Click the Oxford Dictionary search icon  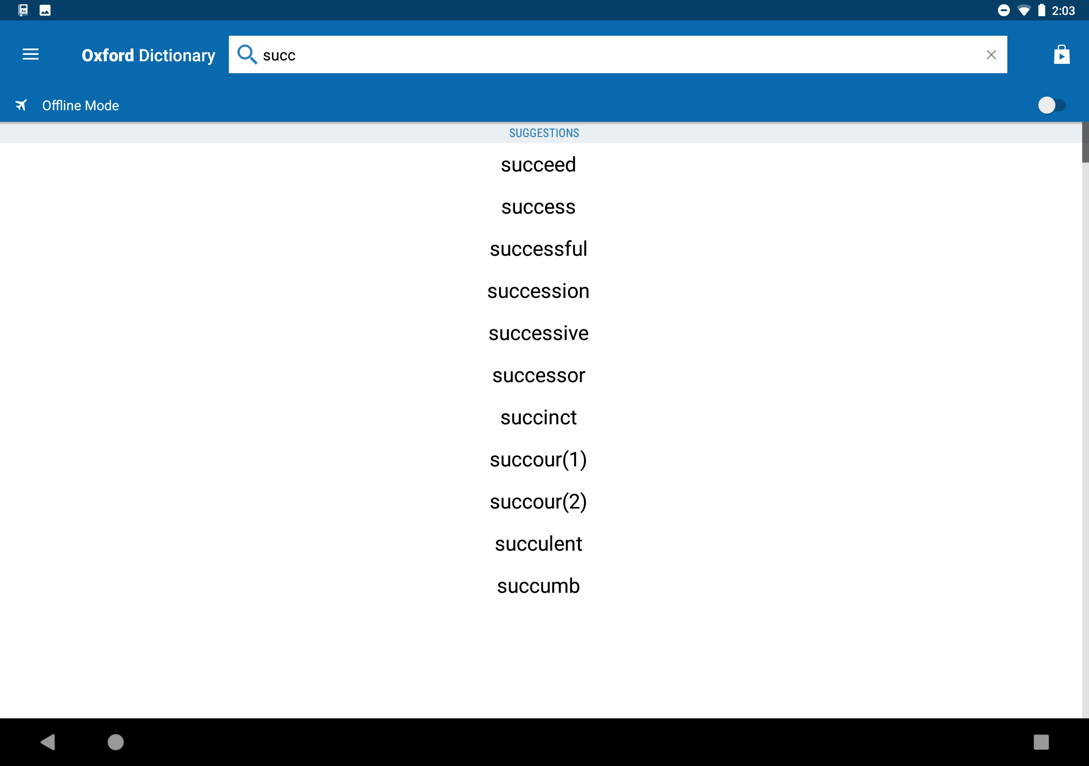pyautogui.click(x=247, y=54)
